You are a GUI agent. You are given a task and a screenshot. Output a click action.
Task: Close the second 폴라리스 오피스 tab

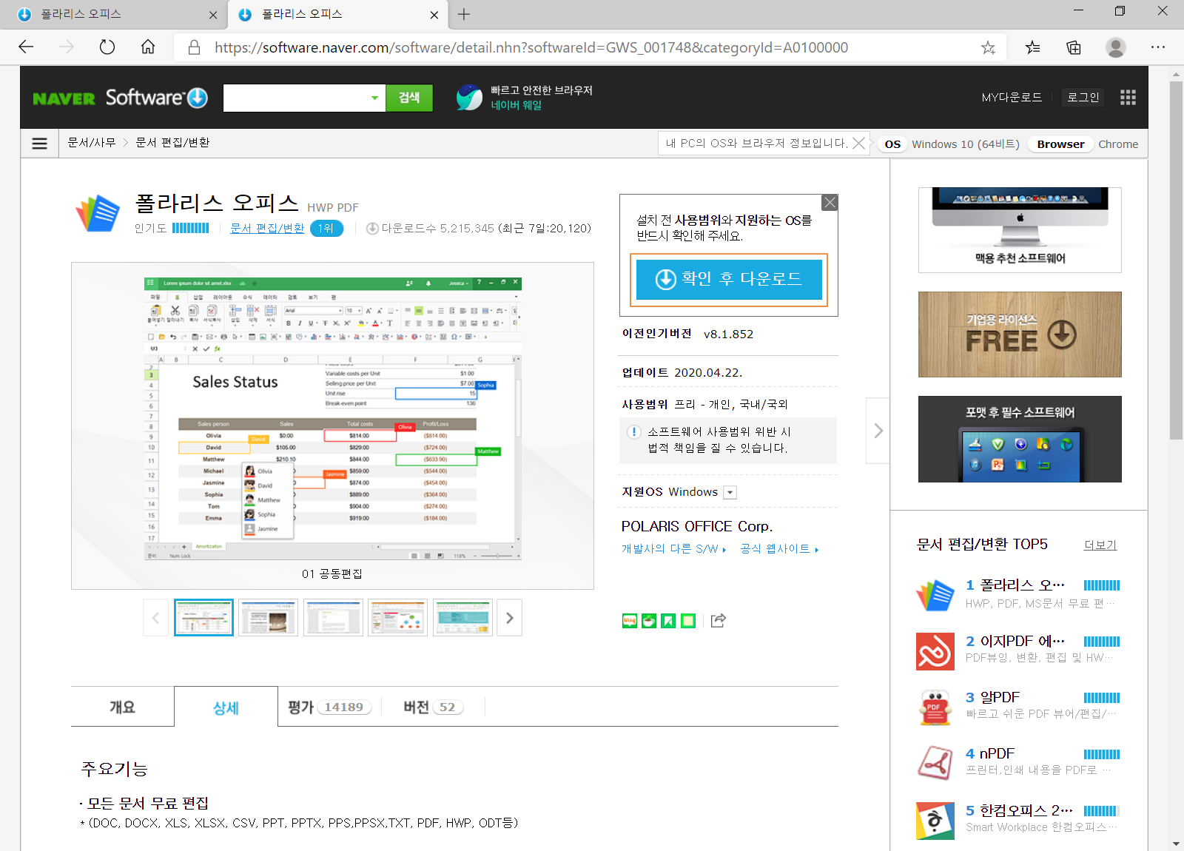pyautogui.click(x=434, y=15)
